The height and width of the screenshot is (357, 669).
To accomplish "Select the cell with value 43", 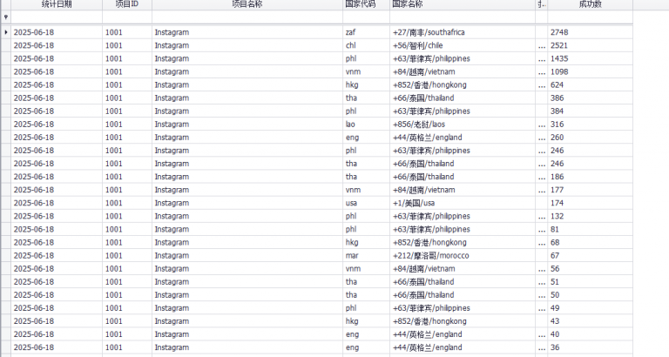I will point(591,321).
